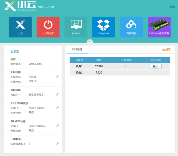Click the 小云 logo in header
178x156 pixels.
point(20,6)
